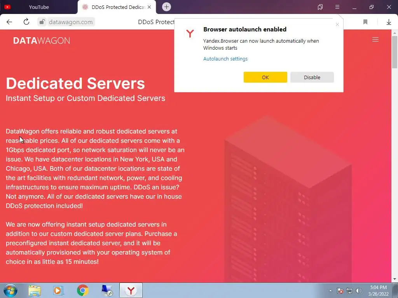
Task: Click the DataWagon tab favicon
Action: click(85, 7)
